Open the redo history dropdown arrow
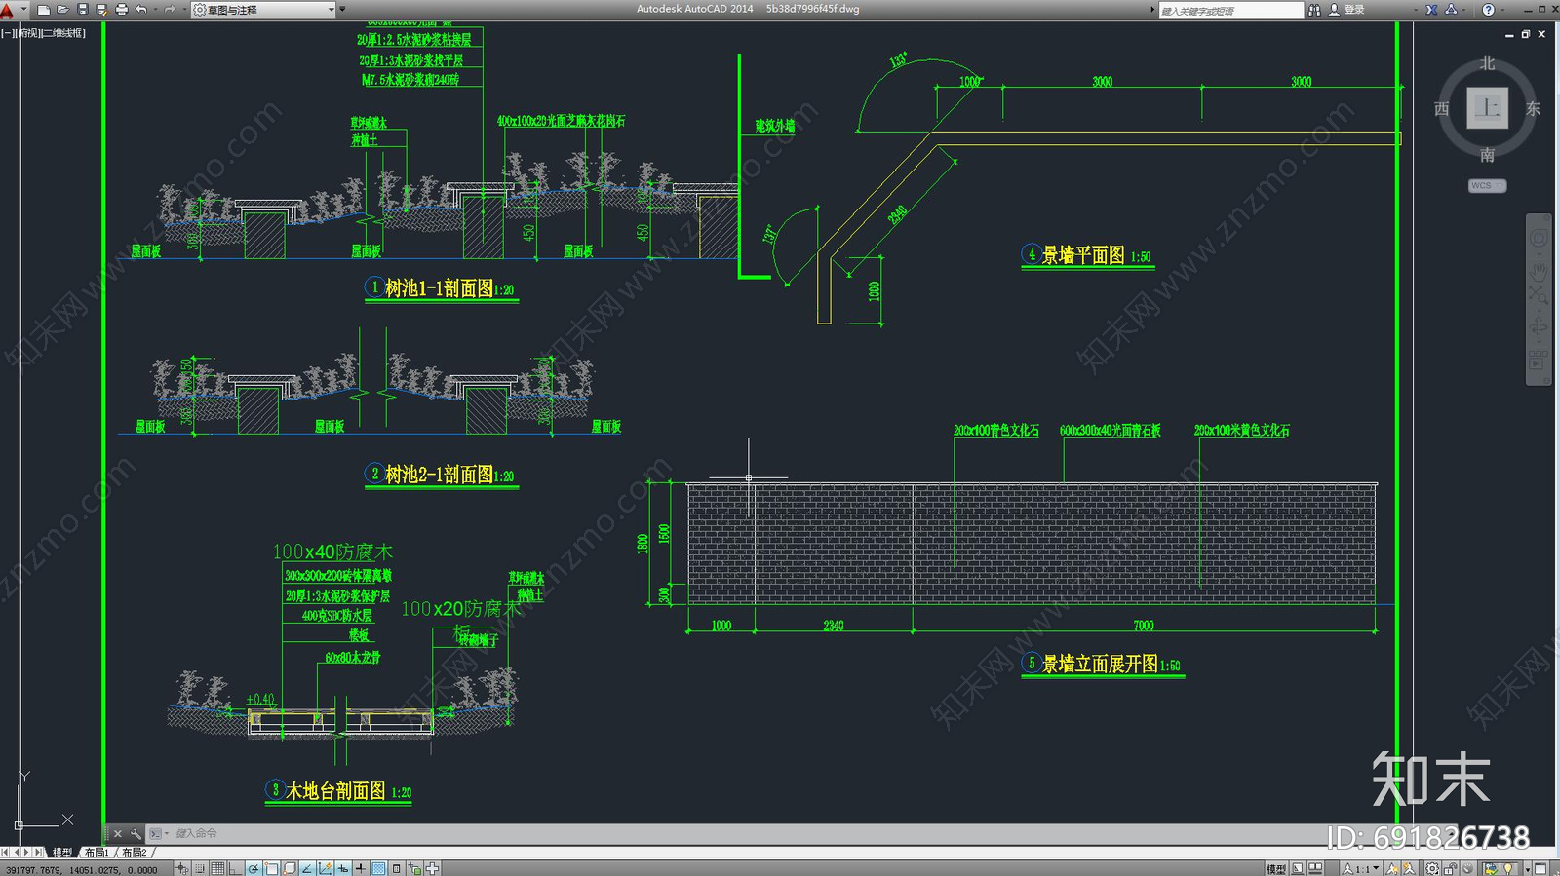The width and height of the screenshot is (1560, 876). [184, 10]
